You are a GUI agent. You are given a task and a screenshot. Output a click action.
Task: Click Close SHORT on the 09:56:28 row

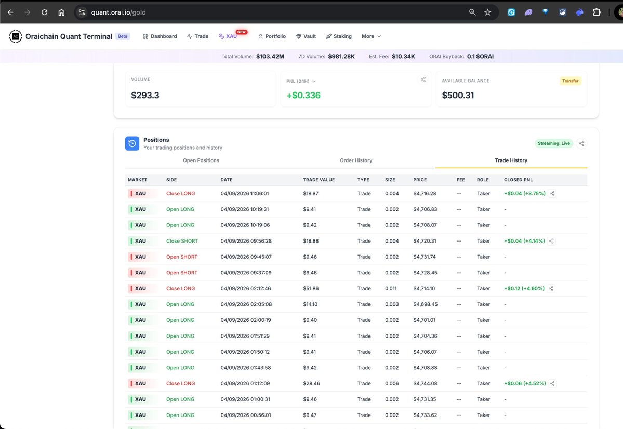point(182,241)
